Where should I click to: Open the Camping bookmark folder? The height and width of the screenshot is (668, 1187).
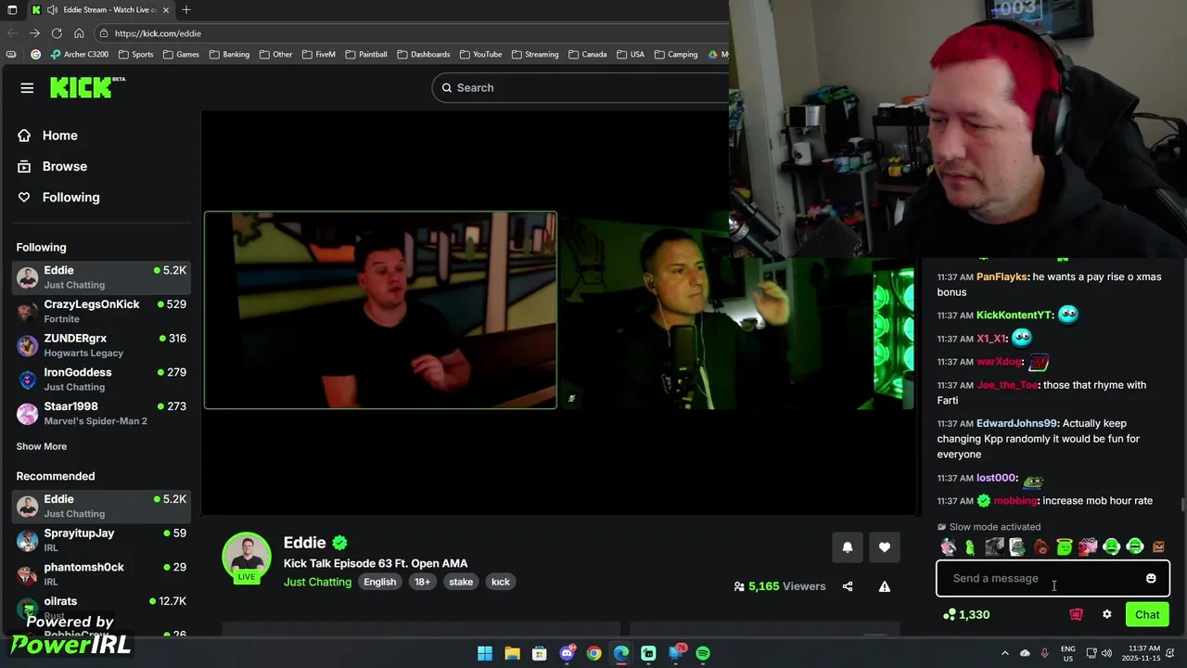pyautogui.click(x=675, y=55)
